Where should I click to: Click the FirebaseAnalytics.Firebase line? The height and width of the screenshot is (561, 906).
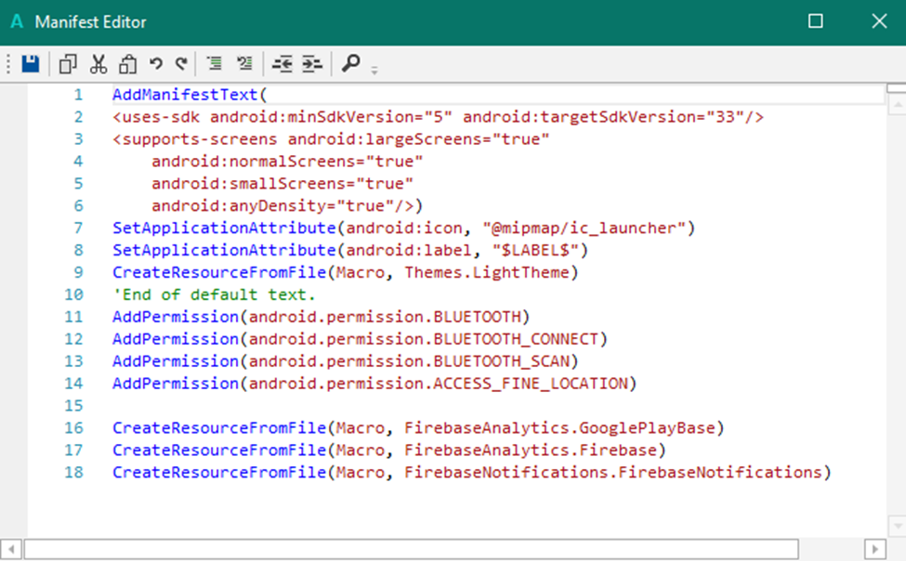tap(388, 450)
